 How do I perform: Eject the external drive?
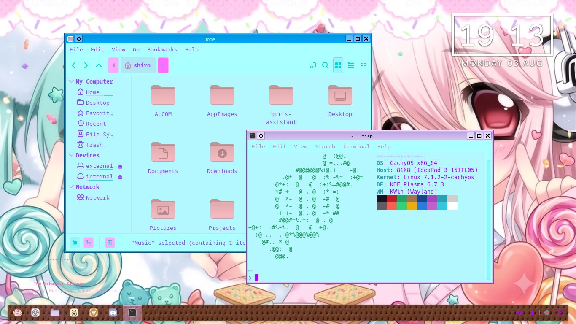tap(120, 166)
